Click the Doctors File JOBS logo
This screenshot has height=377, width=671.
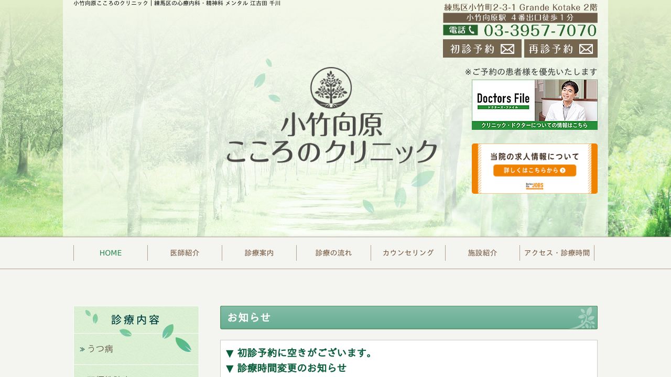[x=534, y=186]
